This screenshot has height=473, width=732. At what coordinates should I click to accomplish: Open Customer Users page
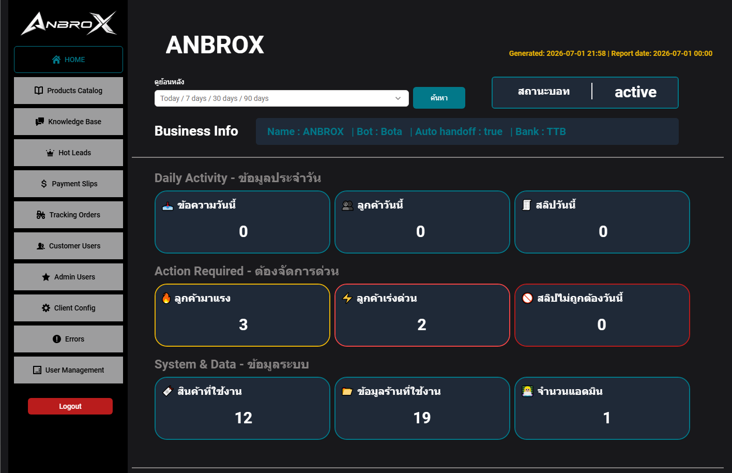click(x=68, y=246)
